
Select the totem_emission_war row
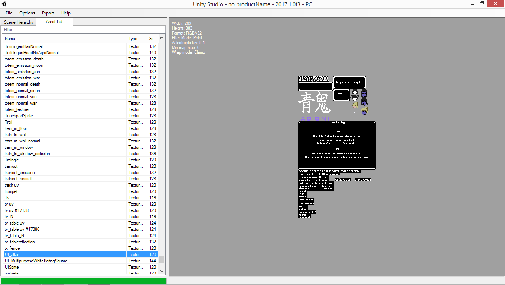pyautogui.click(x=81, y=78)
